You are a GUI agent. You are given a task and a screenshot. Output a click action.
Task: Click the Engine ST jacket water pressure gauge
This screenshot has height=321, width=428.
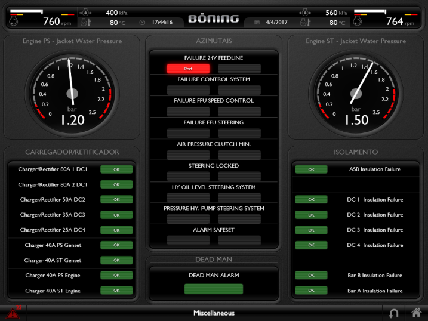[356, 94]
